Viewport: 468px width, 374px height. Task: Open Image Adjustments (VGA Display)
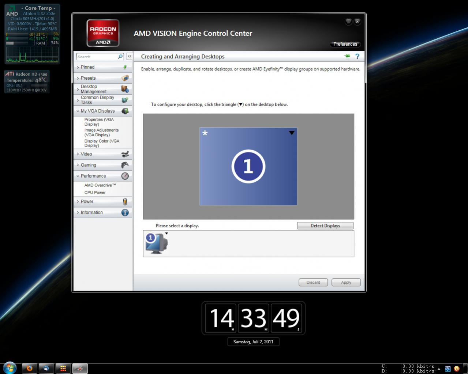click(x=101, y=132)
